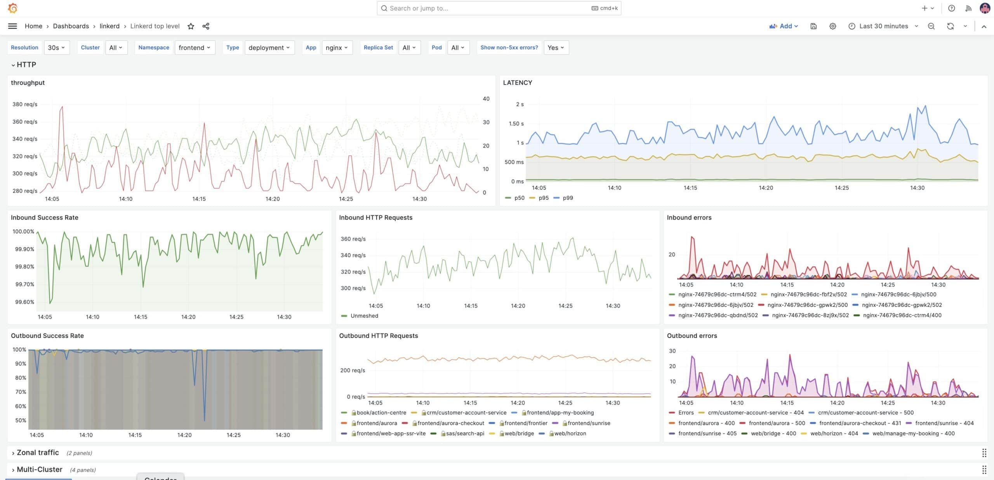The height and width of the screenshot is (480, 994).
Task: Open the hamburger navigation menu
Action: point(12,26)
